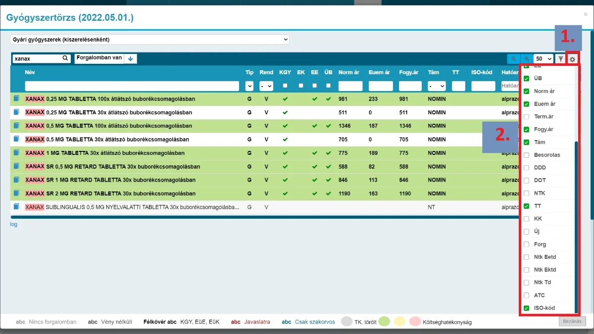Enable the Term.ár column checkbox
Screen dimensions: 594x334
point(527,117)
